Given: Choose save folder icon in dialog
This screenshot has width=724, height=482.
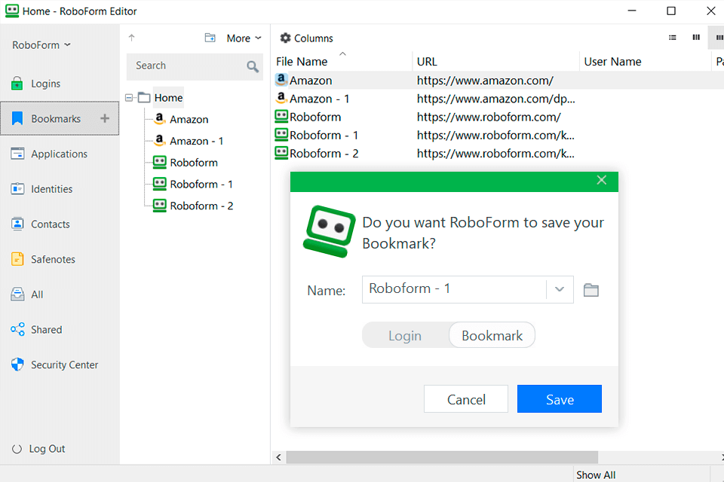Looking at the screenshot, I should pyautogui.click(x=591, y=290).
